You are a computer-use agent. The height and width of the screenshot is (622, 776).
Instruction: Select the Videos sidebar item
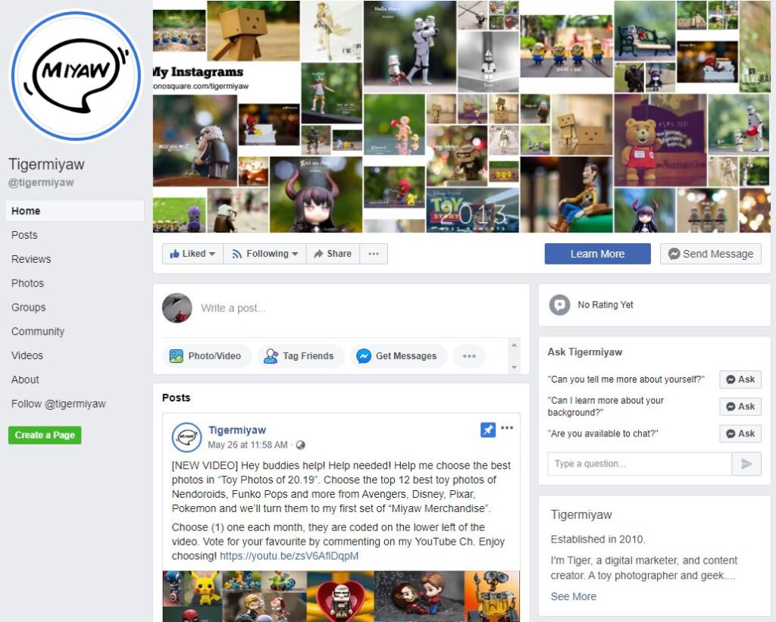(27, 355)
